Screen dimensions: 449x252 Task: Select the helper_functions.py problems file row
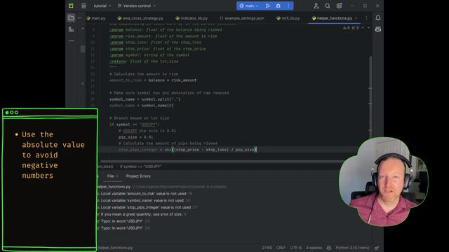click(x=162, y=187)
